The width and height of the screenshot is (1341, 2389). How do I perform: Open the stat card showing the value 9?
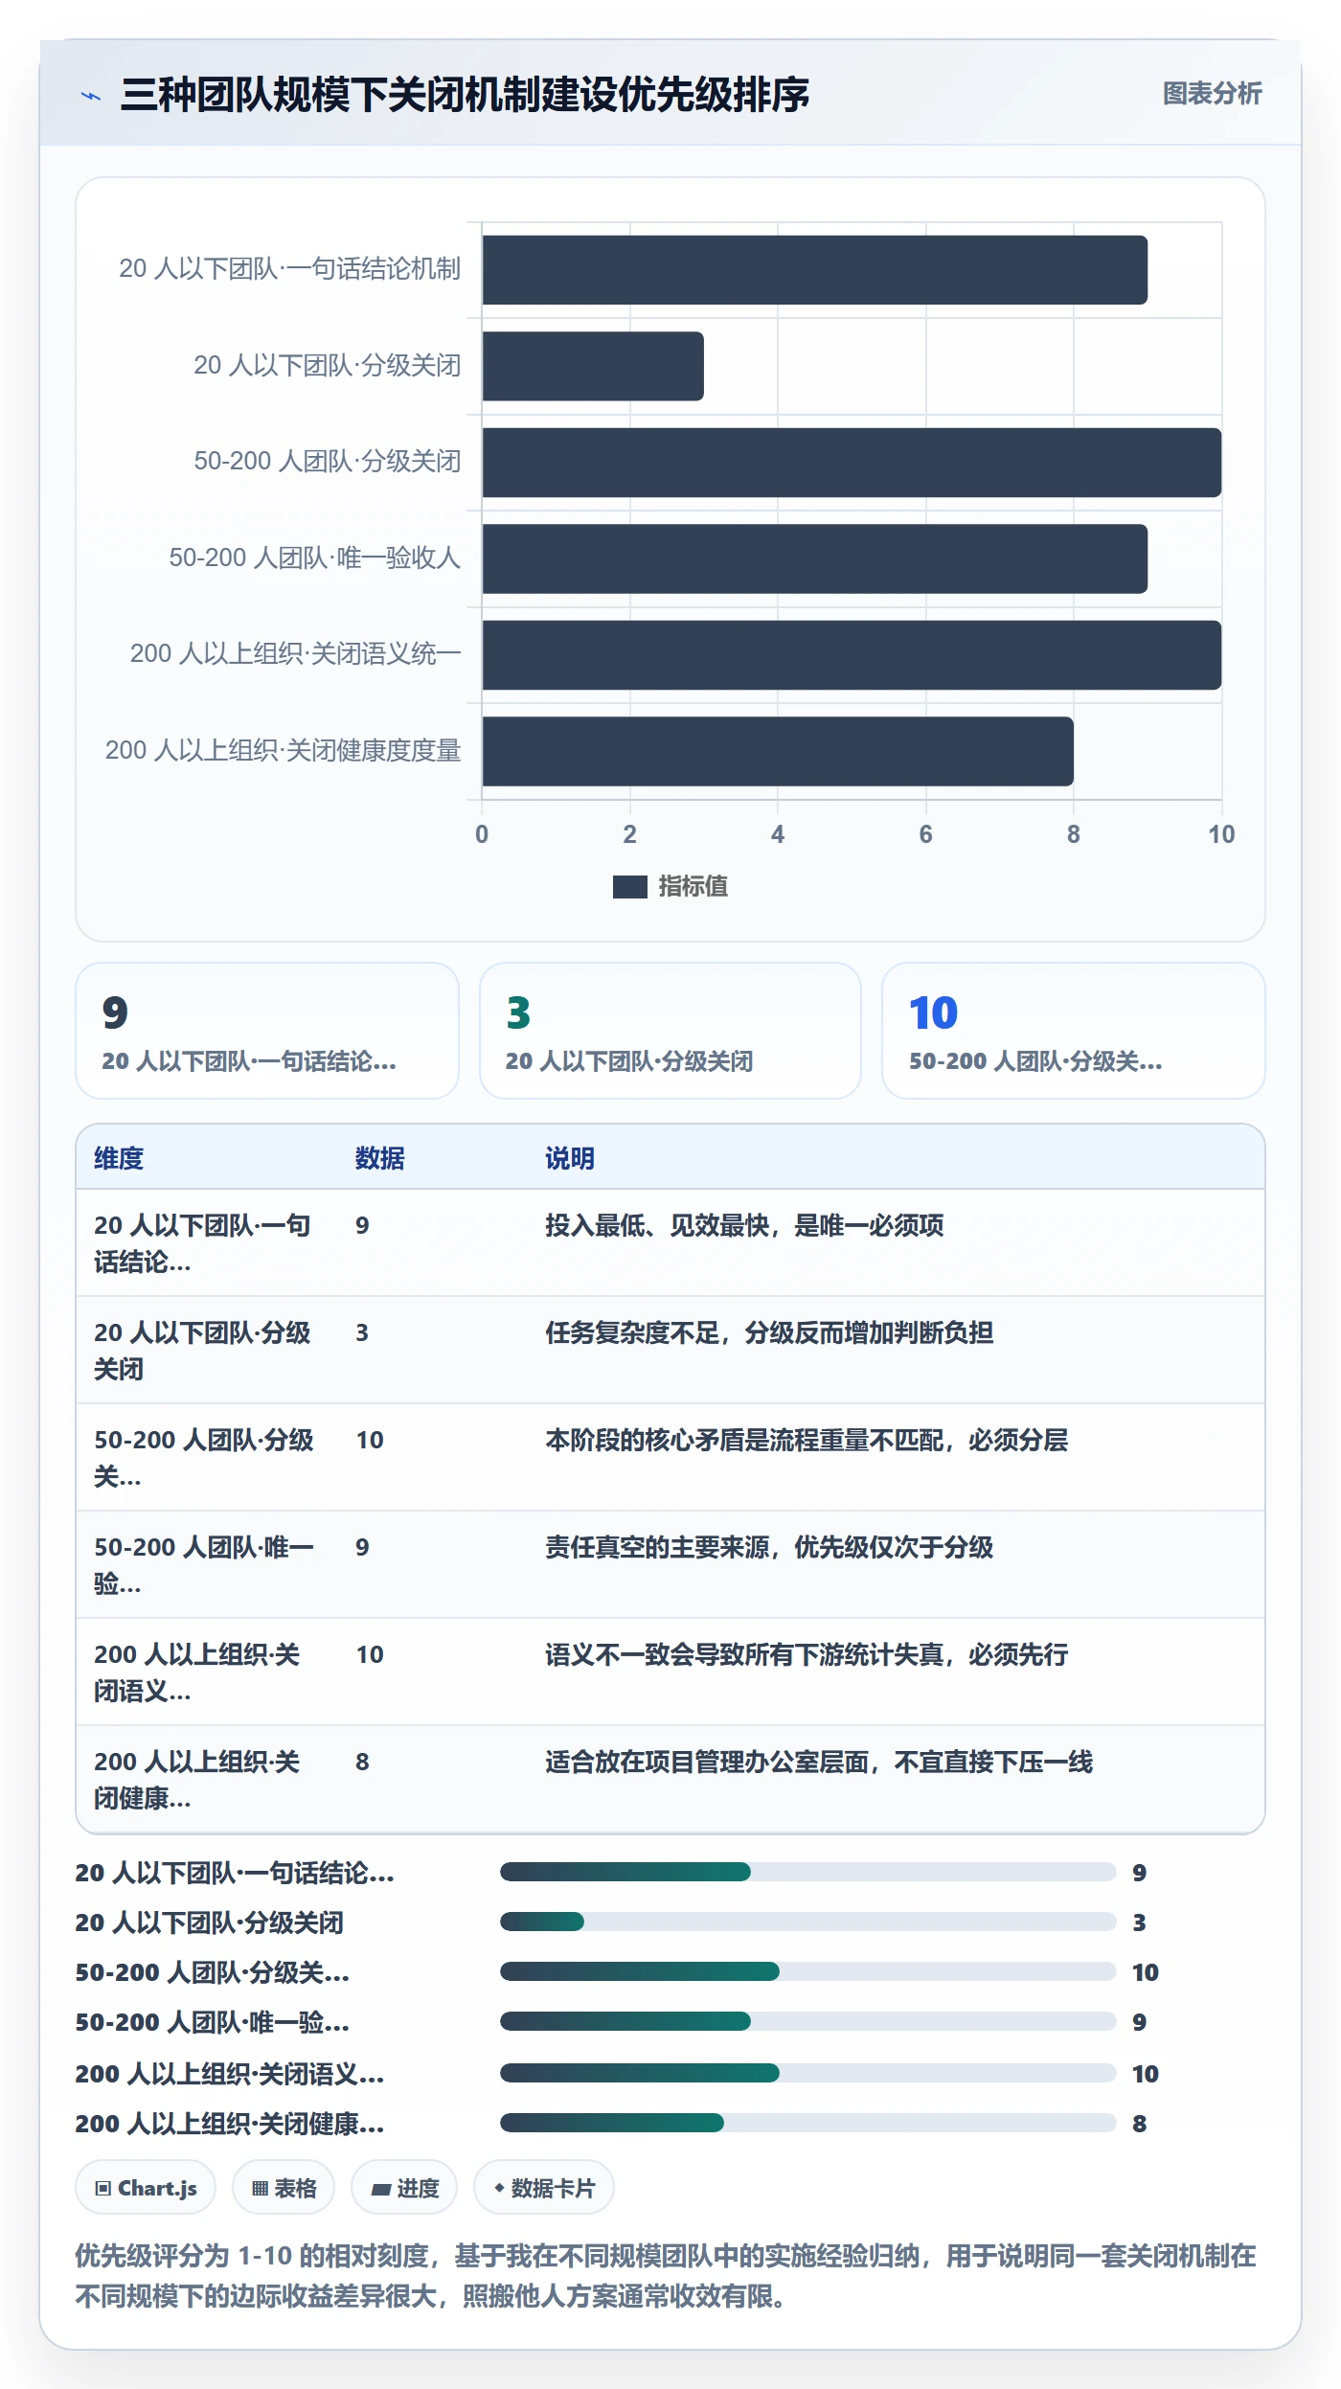coord(267,1031)
